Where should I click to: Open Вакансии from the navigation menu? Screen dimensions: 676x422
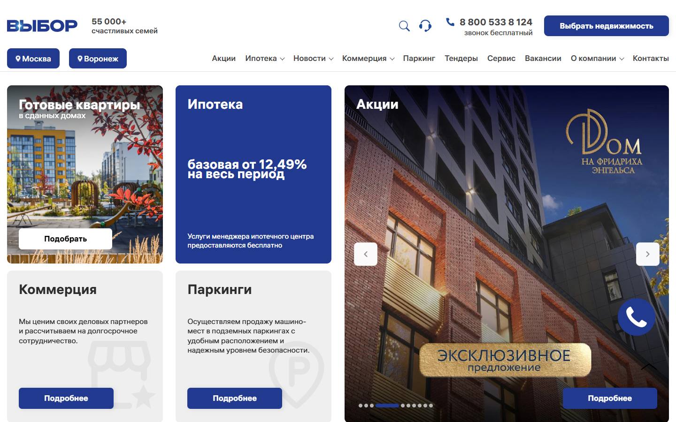(x=543, y=59)
